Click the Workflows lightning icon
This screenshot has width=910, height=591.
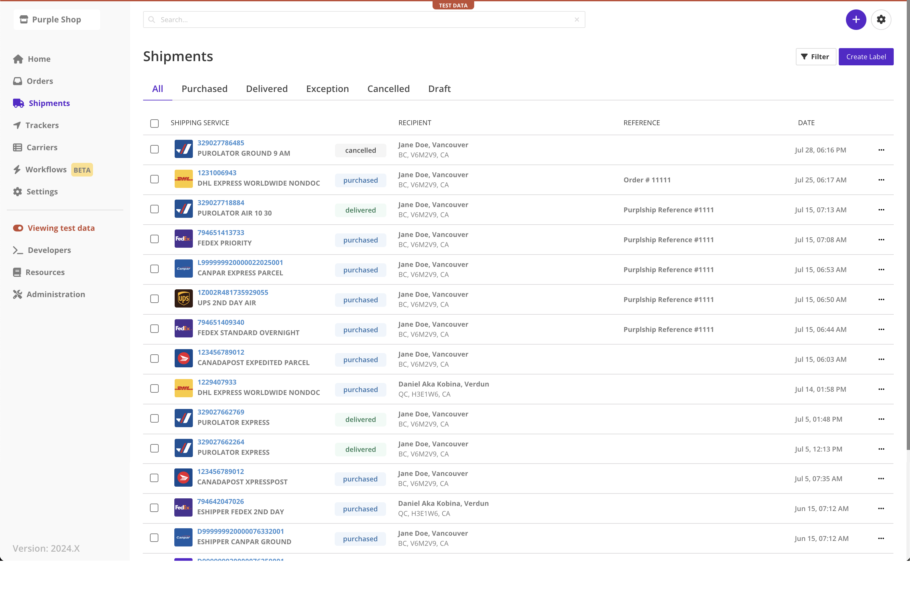(x=17, y=169)
